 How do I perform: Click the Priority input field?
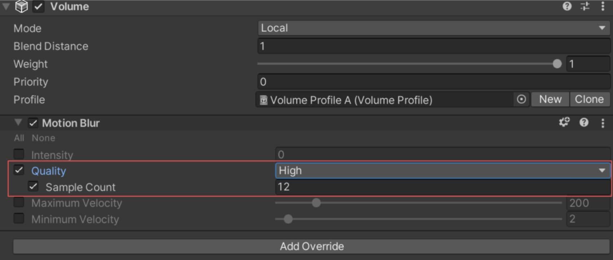click(434, 82)
